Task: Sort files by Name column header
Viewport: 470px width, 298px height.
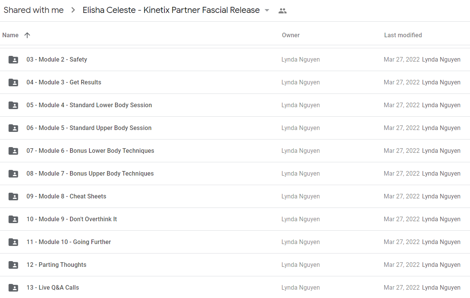Action: 10,35
